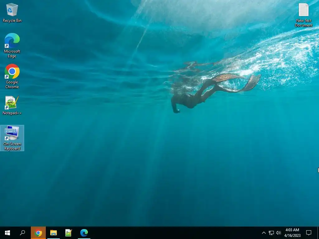
Task: Show hidden system tray icons
Action: coord(264,233)
